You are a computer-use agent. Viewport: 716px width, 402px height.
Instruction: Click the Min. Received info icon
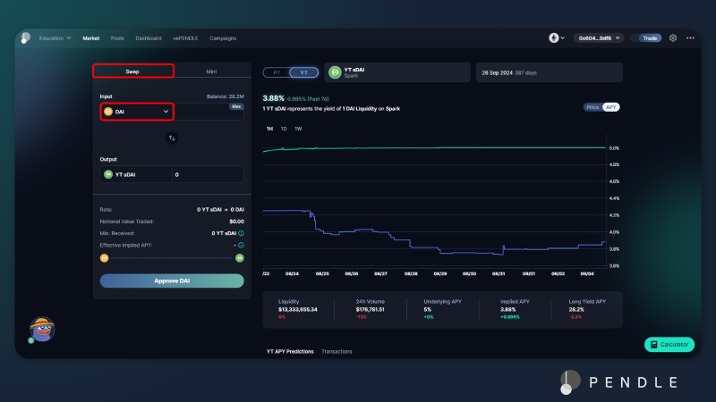coord(242,232)
